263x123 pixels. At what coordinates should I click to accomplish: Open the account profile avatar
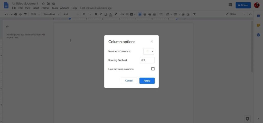257,5
